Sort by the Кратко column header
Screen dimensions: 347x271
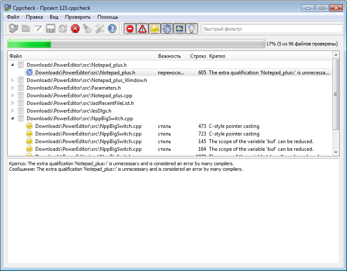pyautogui.click(x=270, y=56)
